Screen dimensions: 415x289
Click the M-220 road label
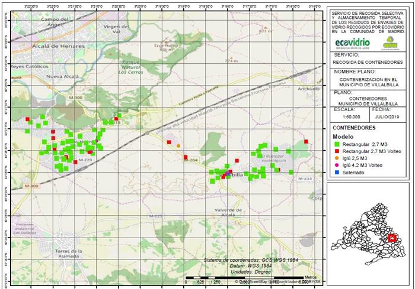tap(85, 160)
